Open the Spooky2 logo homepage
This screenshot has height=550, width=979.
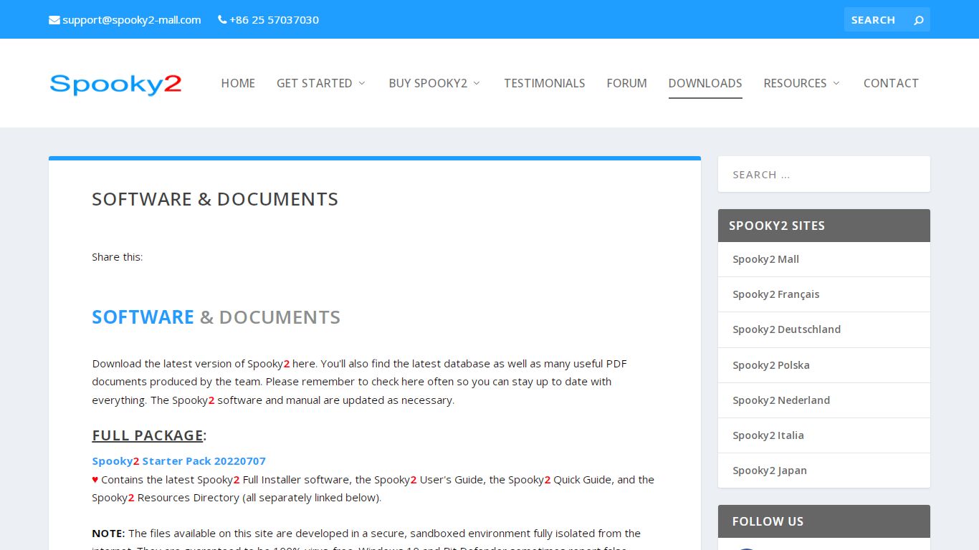click(x=115, y=84)
